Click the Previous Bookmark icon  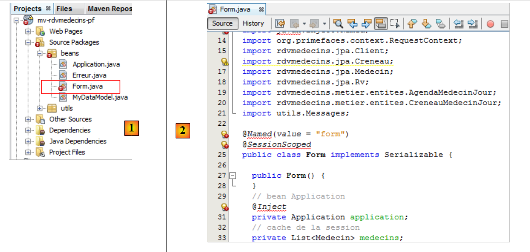click(x=412, y=24)
